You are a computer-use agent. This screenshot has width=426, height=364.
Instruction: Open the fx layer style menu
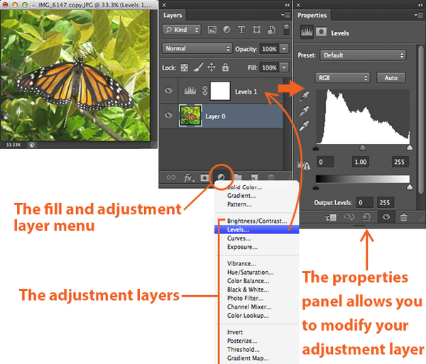pos(189,178)
